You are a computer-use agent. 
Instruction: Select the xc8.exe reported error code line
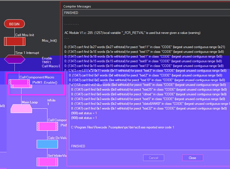click(x=123, y=127)
